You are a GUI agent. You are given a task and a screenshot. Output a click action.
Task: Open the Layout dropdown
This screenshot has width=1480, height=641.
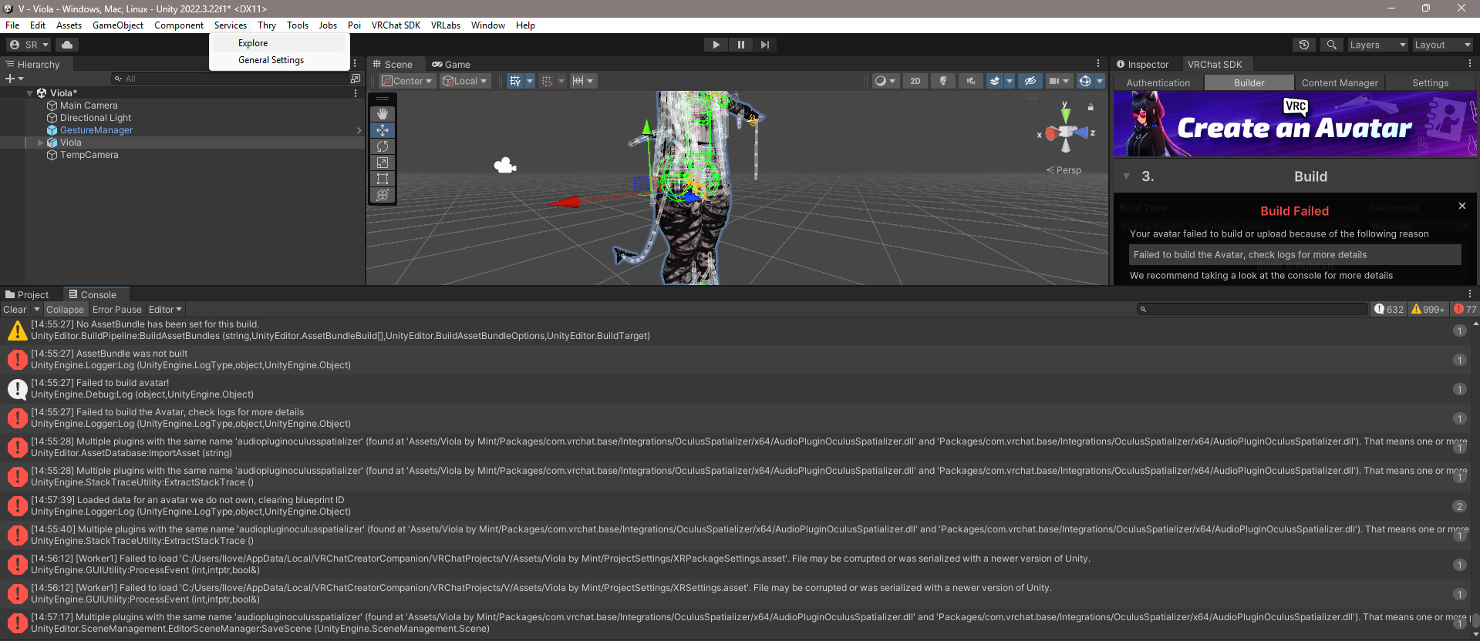click(1442, 45)
